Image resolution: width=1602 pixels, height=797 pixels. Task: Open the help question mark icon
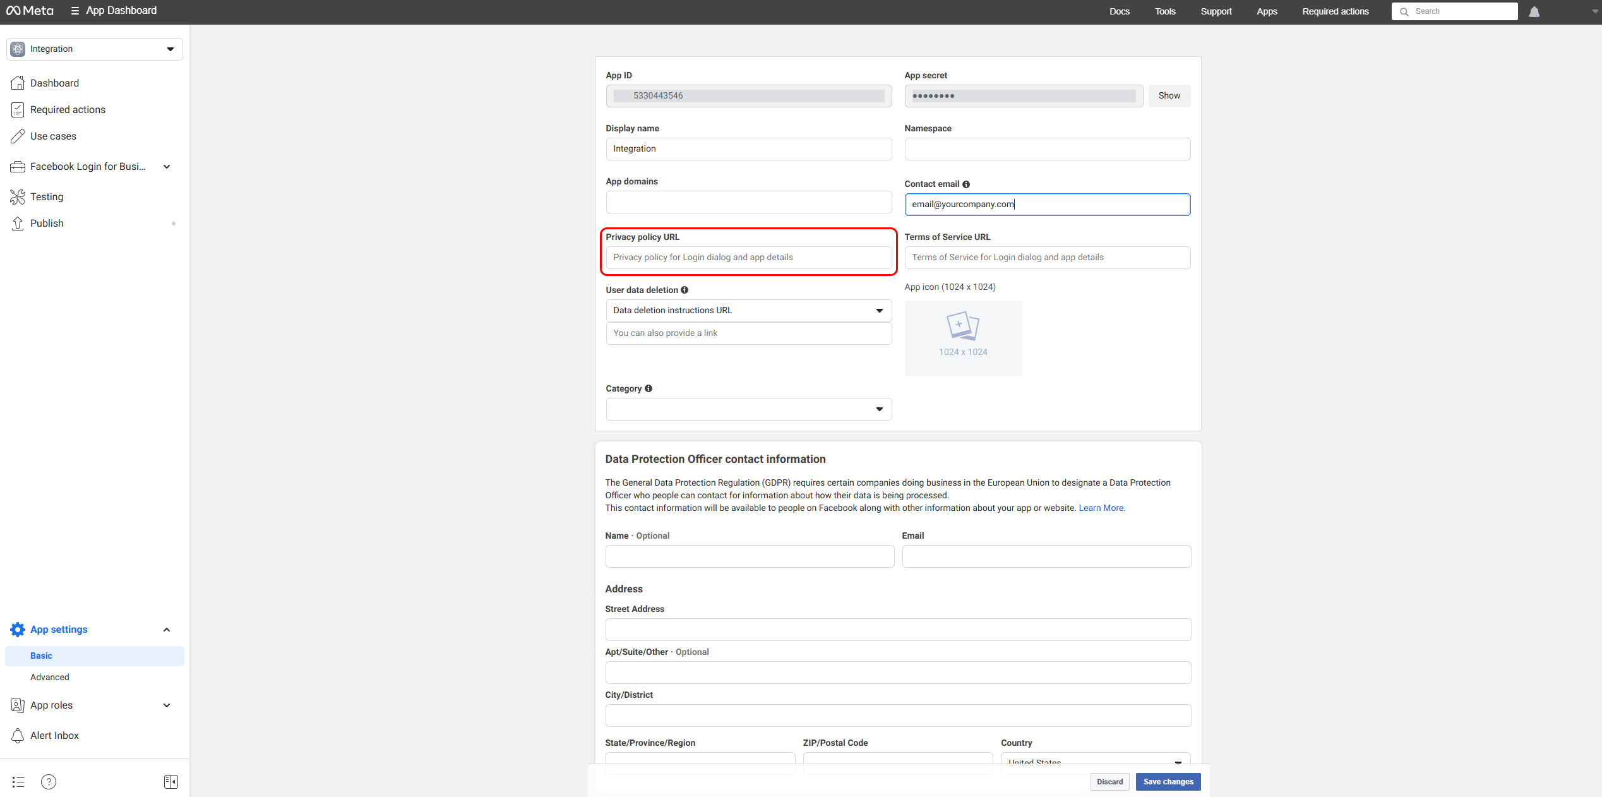pos(49,782)
